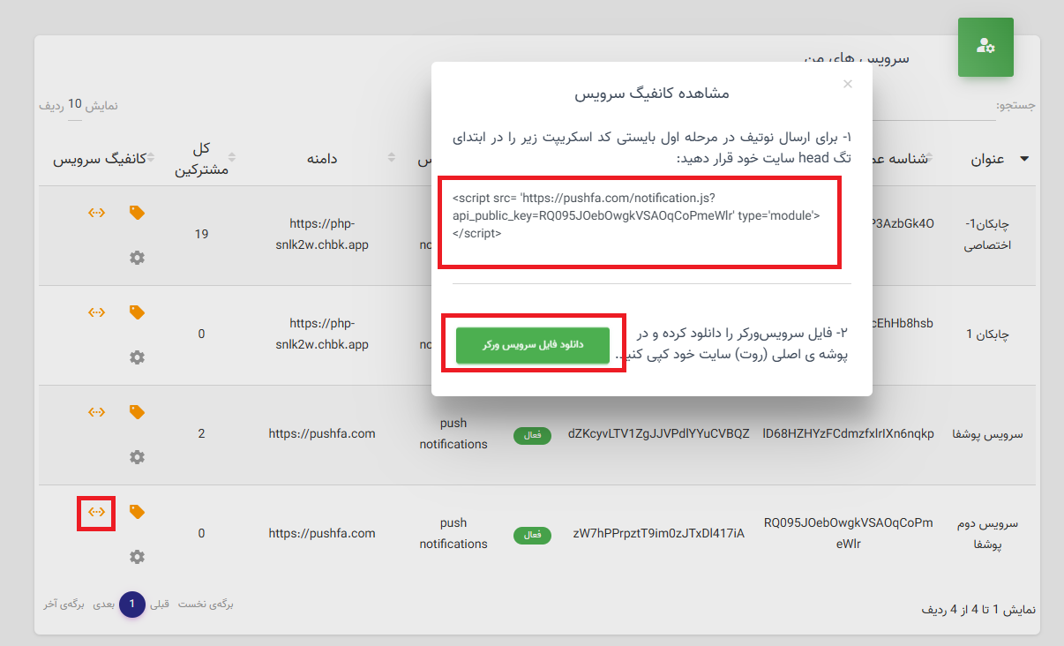This screenshot has height=646, width=1064.
Task: Open config code icon for چابکان 1 row
Action: pyautogui.click(x=97, y=312)
